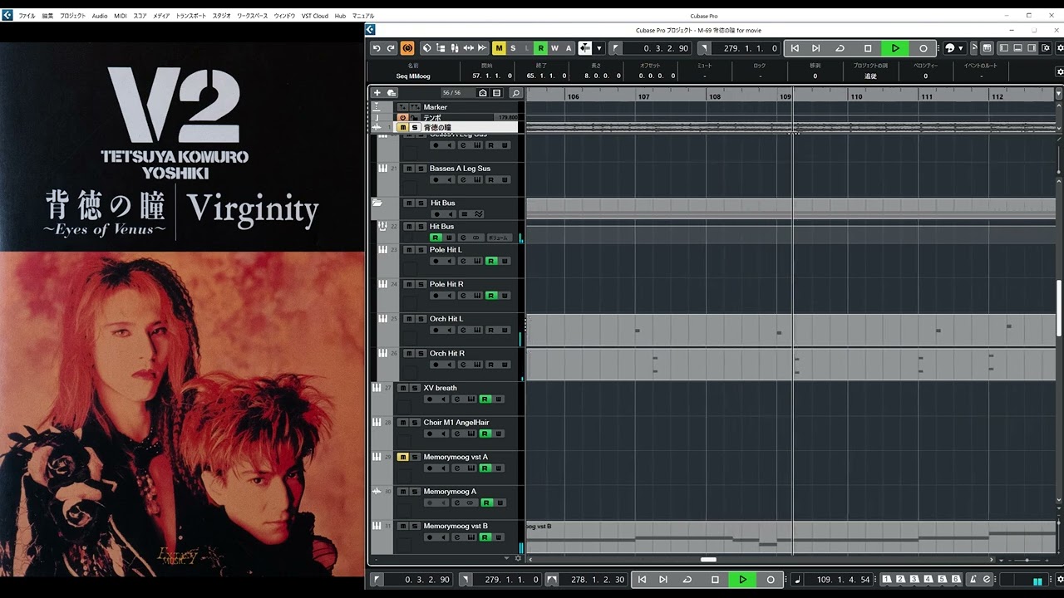The width and height of the screenshot is (1064, 598).
Task: Toggle left zone visibility layout icon
Action: [1003, 48]
